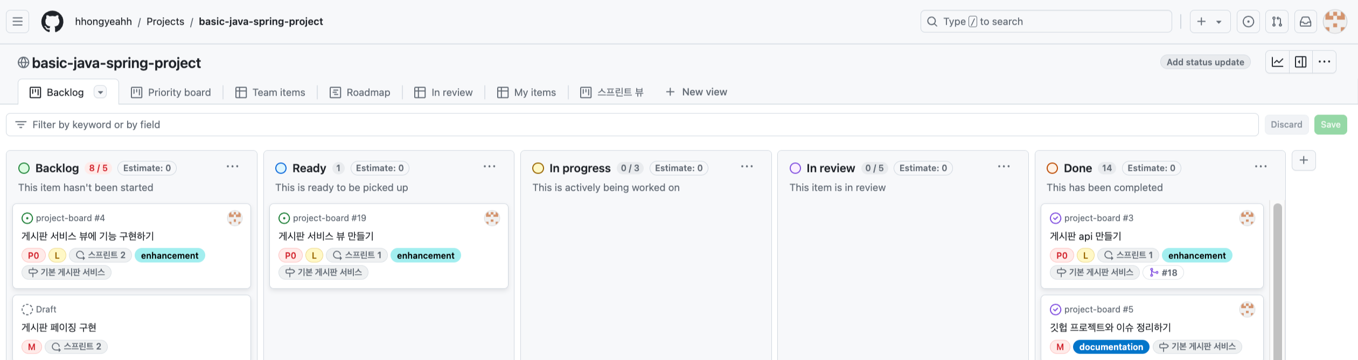
Task: Click P0 priority label on project-board #19
Action: (290, 255)
